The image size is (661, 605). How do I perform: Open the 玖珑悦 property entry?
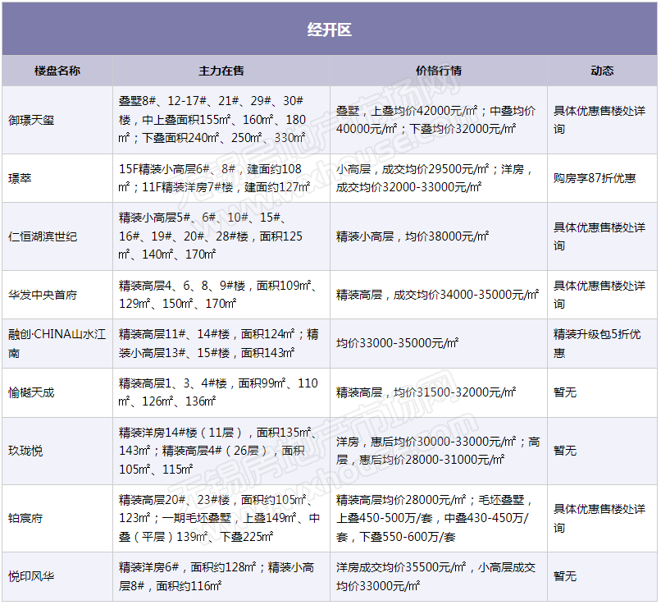tap(25, 451)
